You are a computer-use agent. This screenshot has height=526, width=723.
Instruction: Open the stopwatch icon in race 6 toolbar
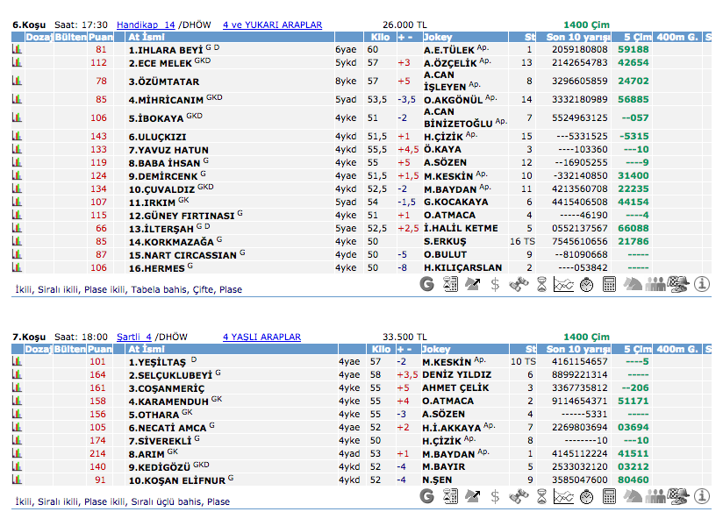click(587, 284)
